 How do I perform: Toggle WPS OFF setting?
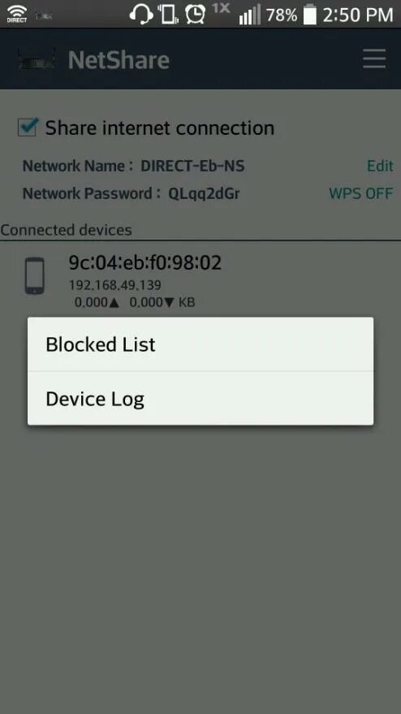360,193
